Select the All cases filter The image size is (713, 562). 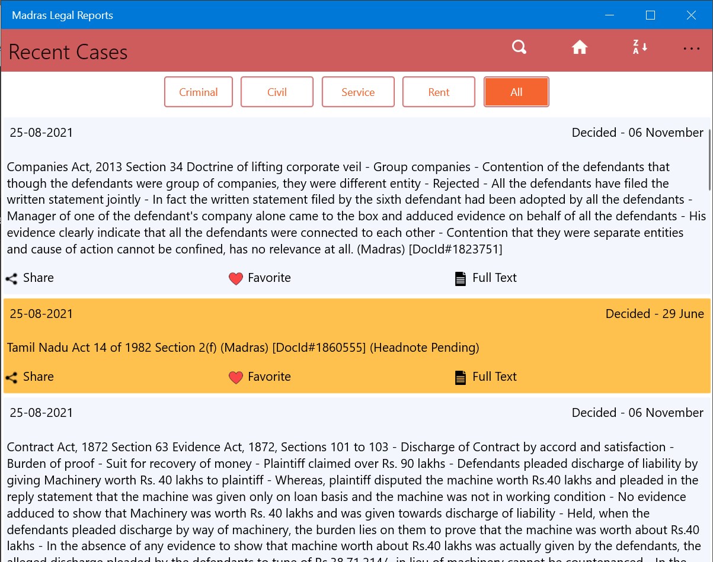coord(516,92)
